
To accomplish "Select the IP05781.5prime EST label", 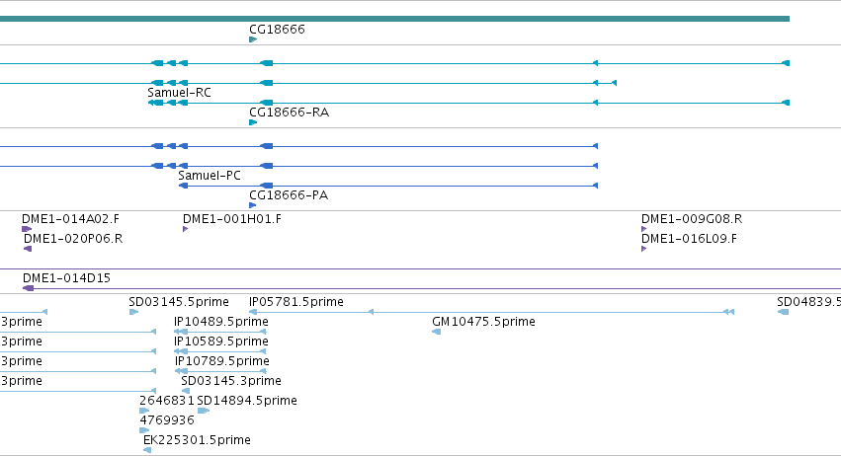I will pyautogui.click(x=296, y=302).
